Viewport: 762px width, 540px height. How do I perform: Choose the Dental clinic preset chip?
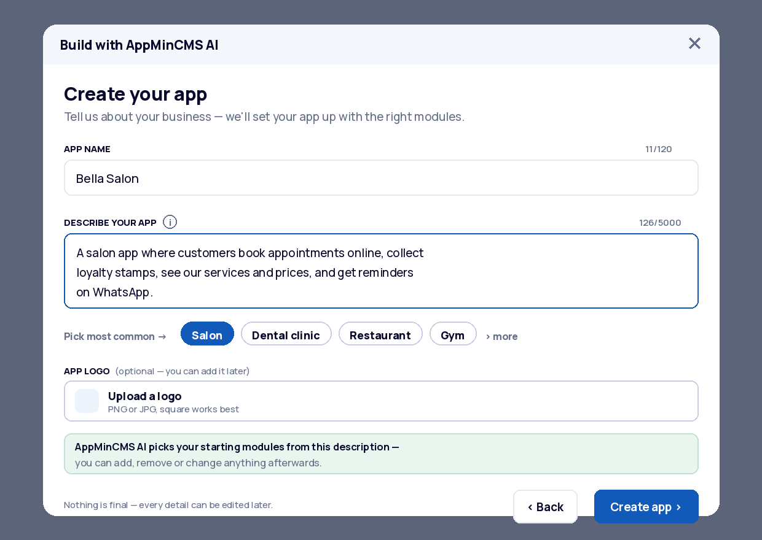(286, 334)
